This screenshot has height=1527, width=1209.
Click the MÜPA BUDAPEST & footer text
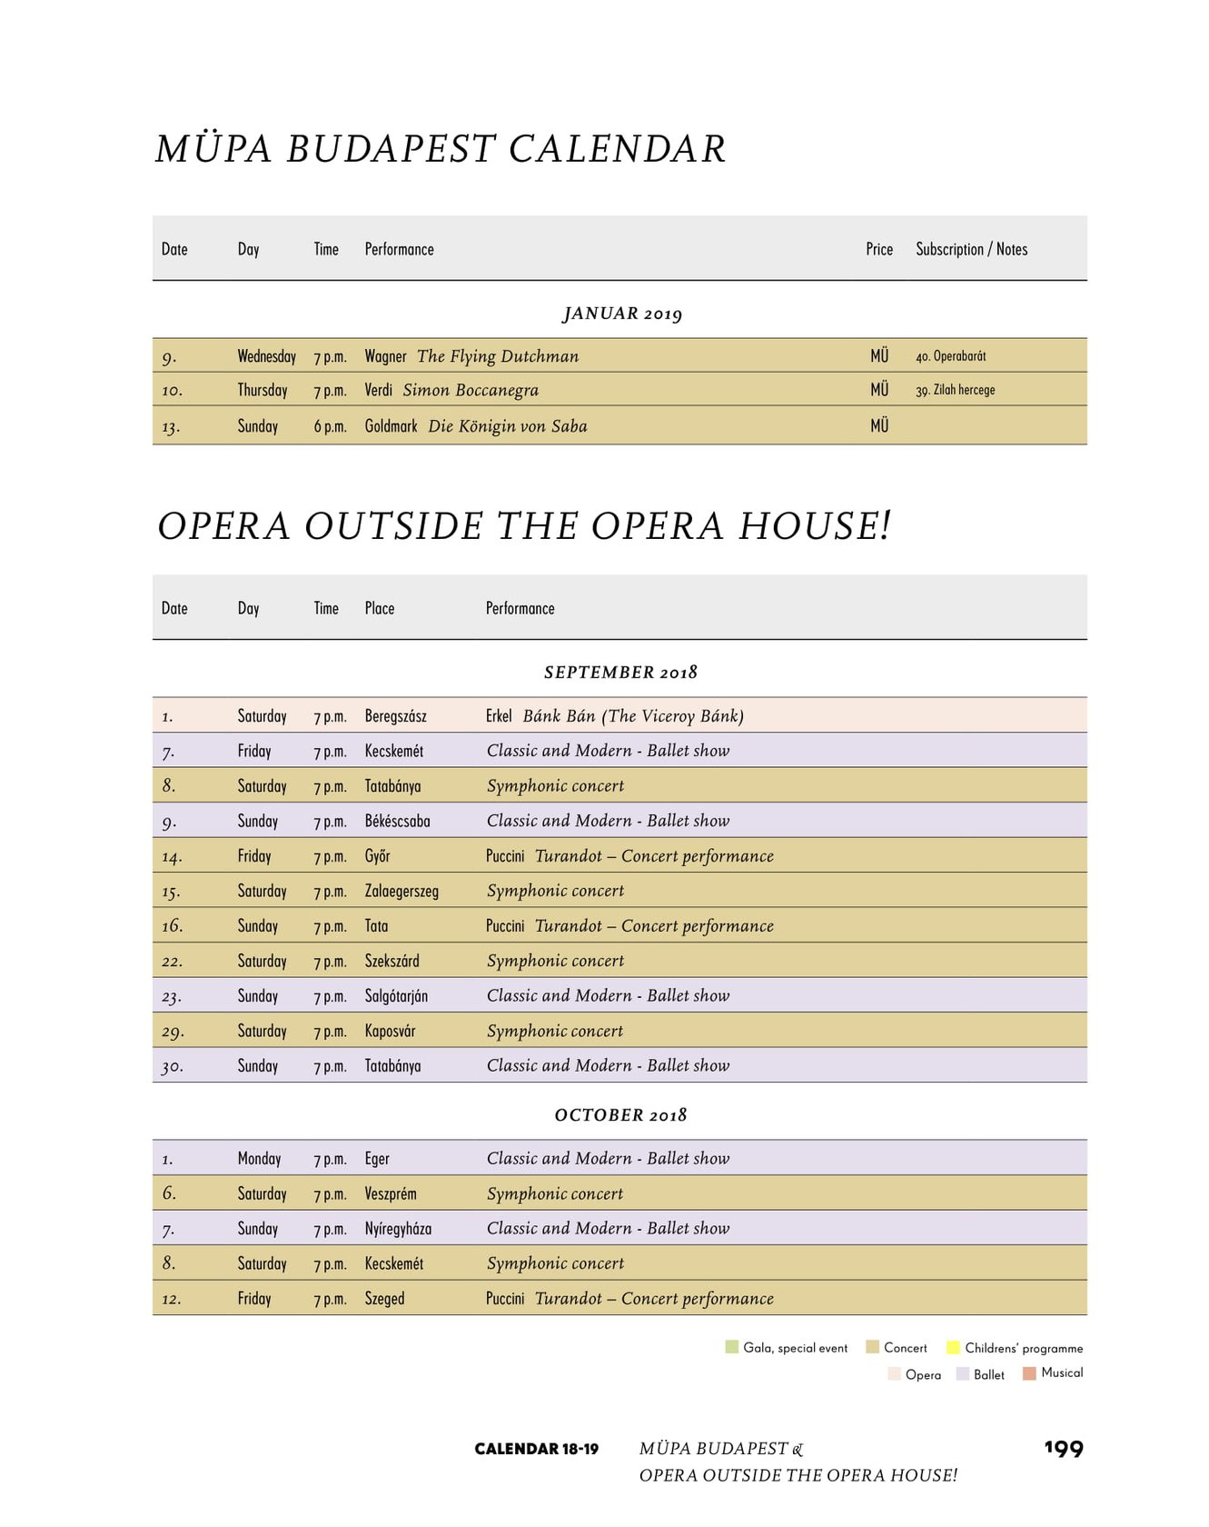click(x=721, y=1449)
